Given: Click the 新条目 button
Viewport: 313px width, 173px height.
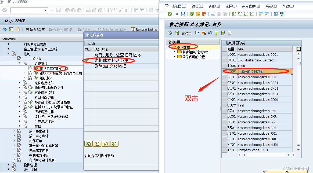Looking at the screenshot, I should tap(186, 33).
